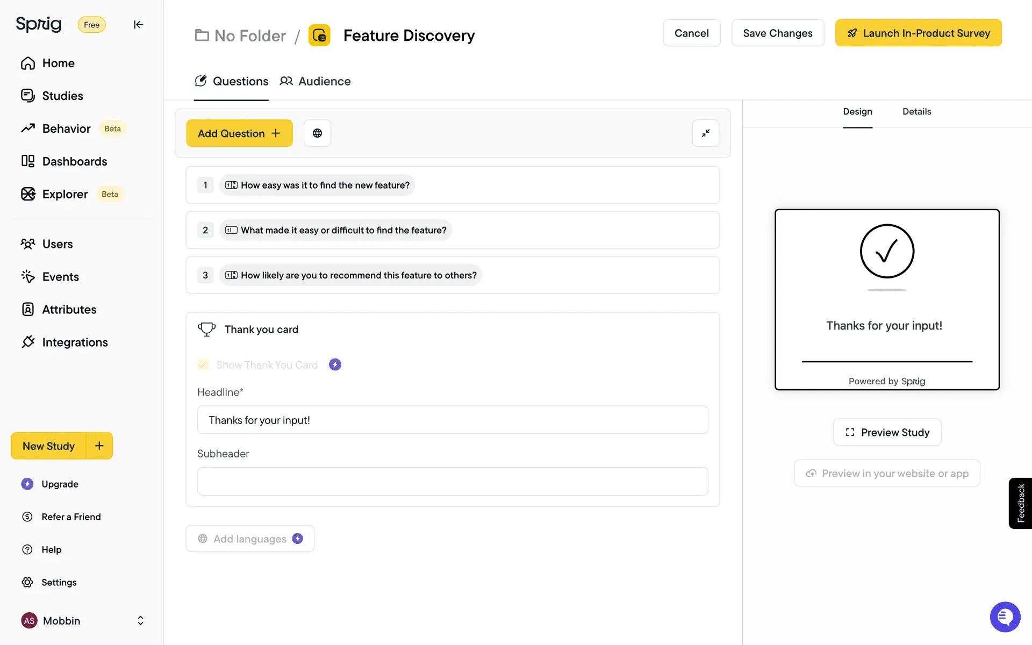Open Explorer from the sidebar

(x=64, y=194)
